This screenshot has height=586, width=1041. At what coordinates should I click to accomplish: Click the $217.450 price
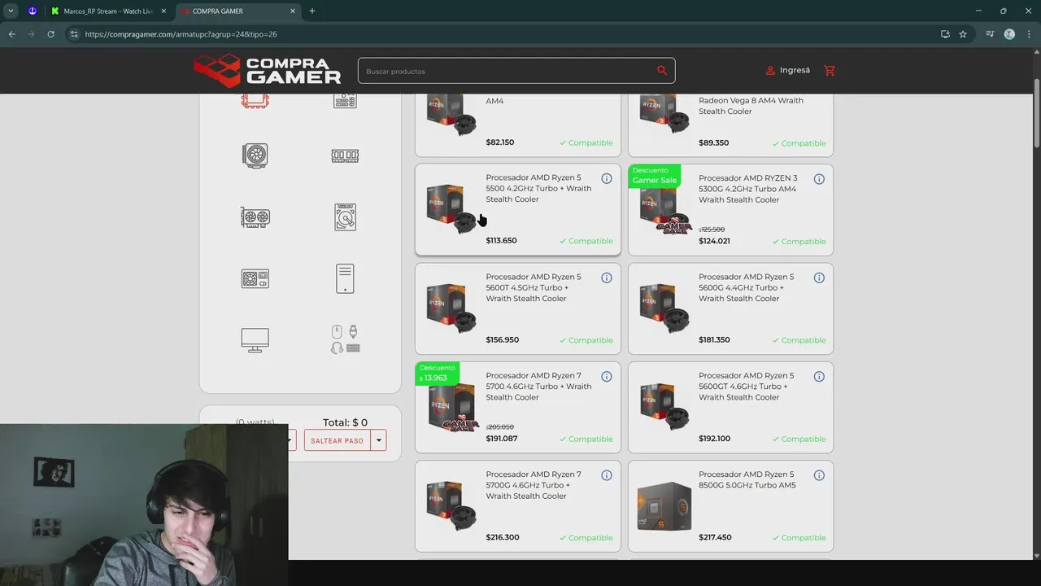coord(715,537)
